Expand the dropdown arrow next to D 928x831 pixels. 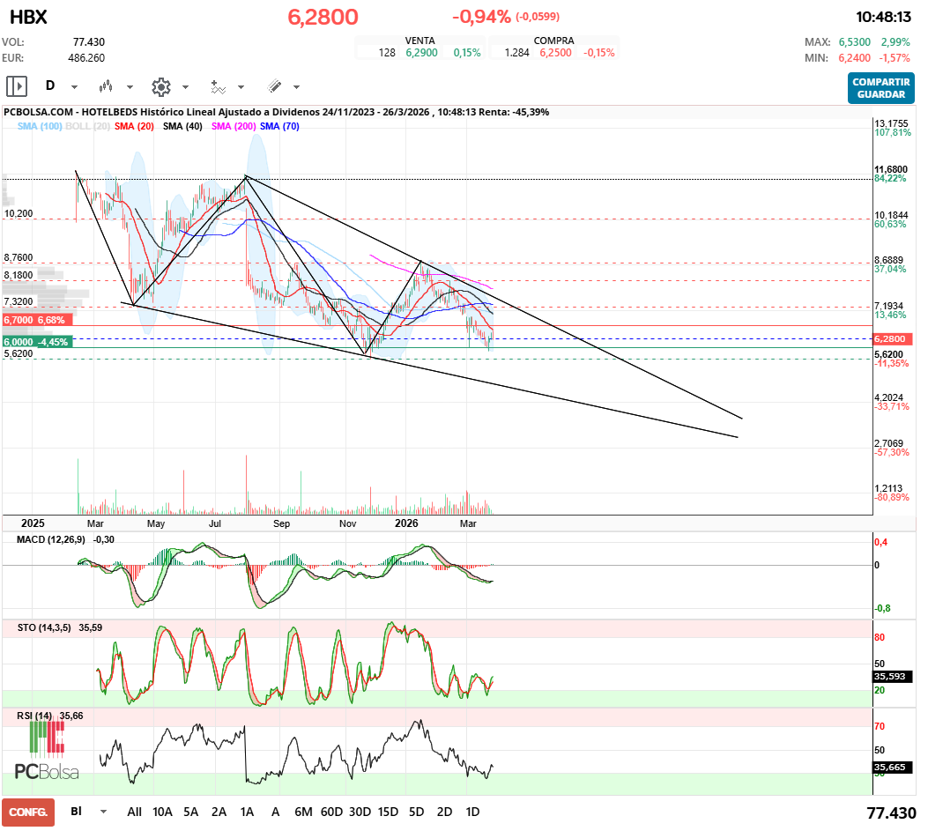(x=74, y=87)
